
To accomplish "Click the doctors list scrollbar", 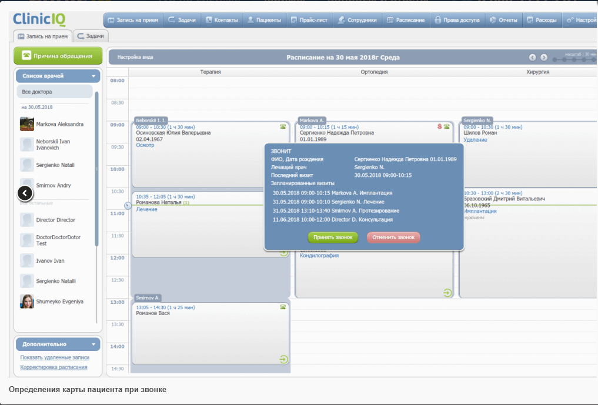I will tap(96, 169).
